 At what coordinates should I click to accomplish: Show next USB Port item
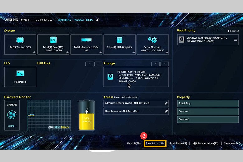(x=98, y=64)
